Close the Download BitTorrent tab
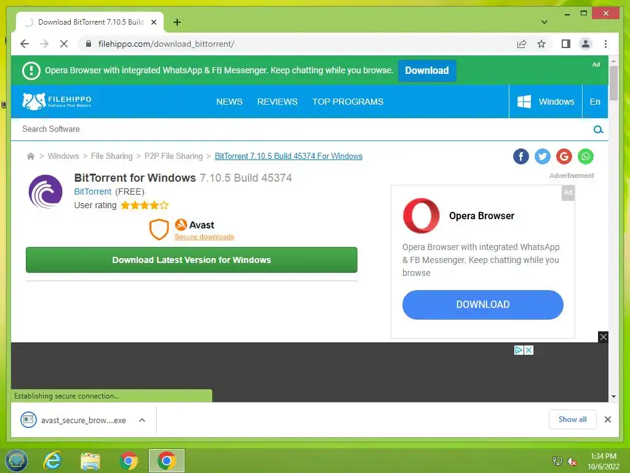This screenshot has width=630, height=473. [x=153, y=22]
